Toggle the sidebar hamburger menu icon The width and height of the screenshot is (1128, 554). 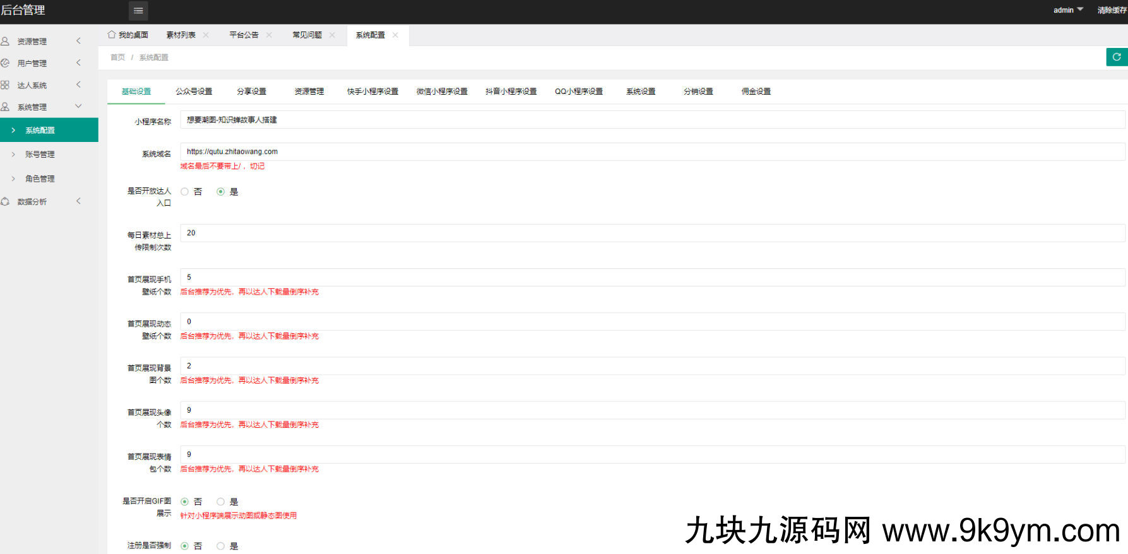point(138,10)
